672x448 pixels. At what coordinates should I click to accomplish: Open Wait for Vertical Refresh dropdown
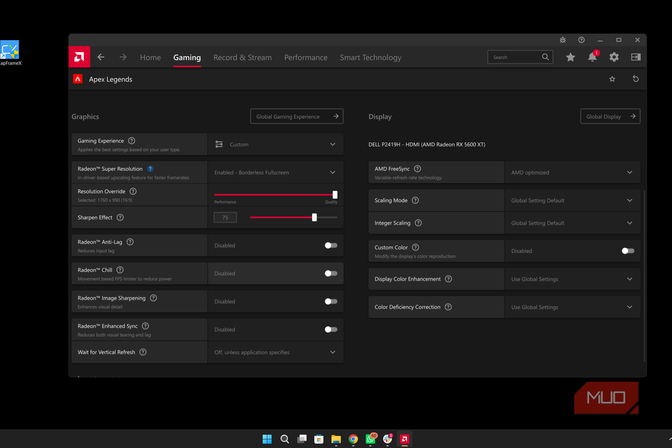click(x=275, y=352)
